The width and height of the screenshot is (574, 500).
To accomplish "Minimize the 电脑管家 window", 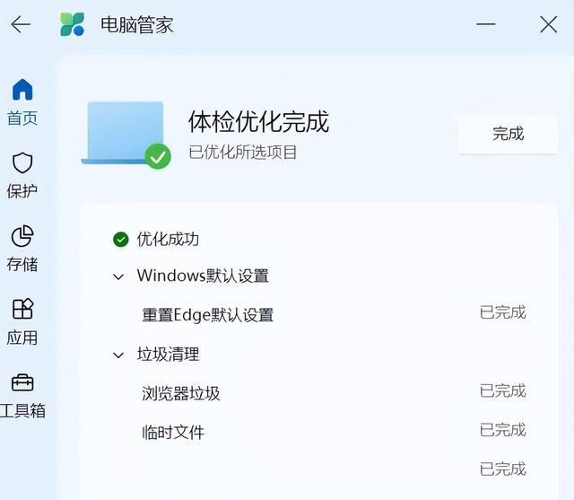I will [x=486, y=24].
